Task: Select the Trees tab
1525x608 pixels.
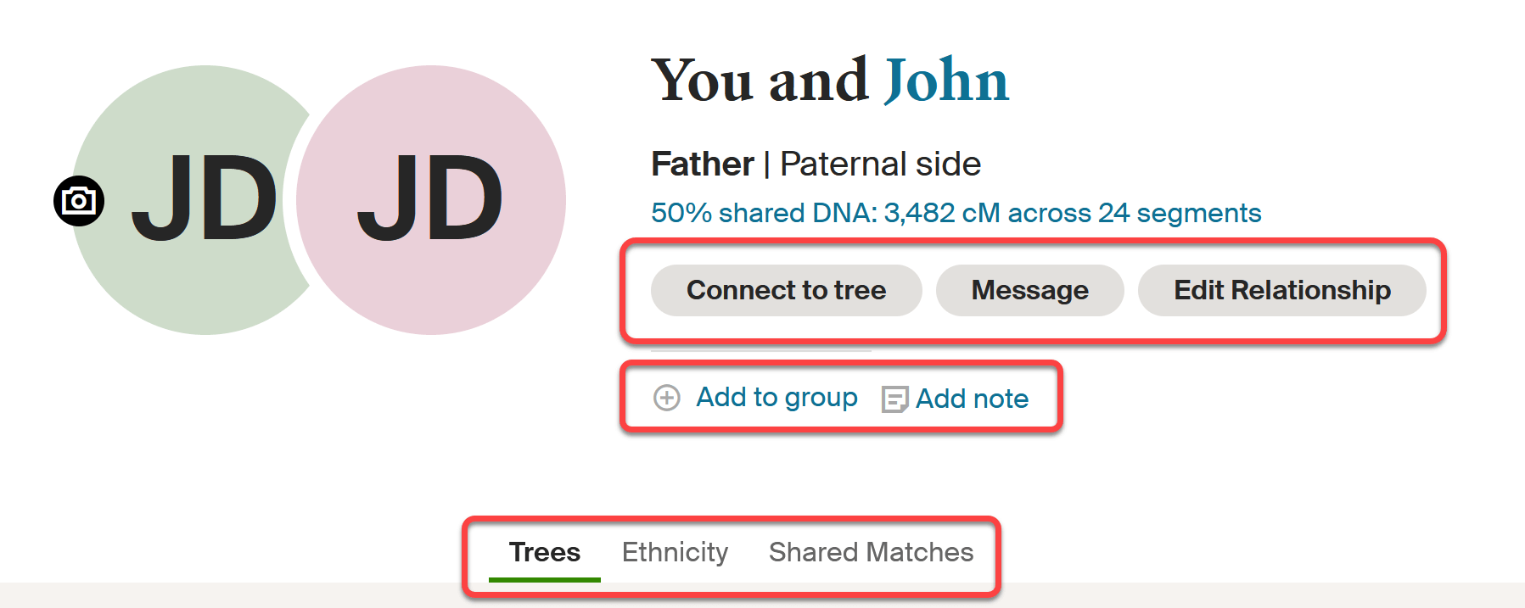Action: (545, 552)
